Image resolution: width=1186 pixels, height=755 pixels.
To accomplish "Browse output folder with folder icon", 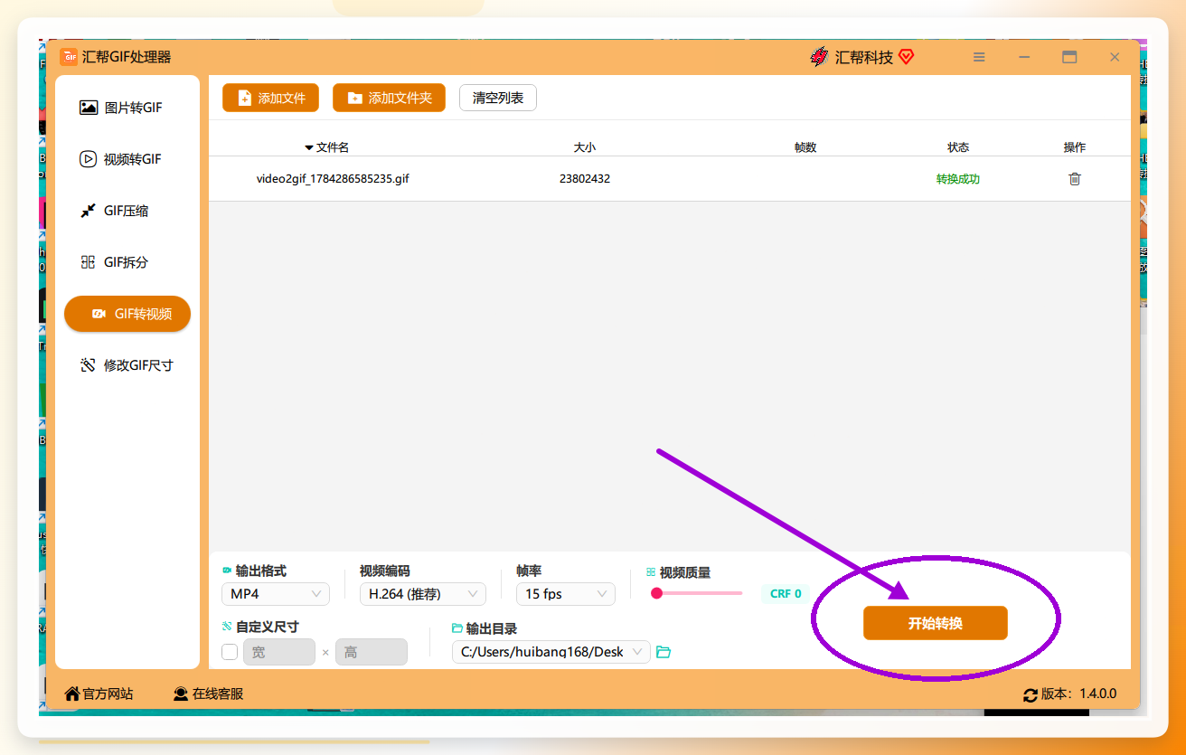I will (x=664, y=652).
